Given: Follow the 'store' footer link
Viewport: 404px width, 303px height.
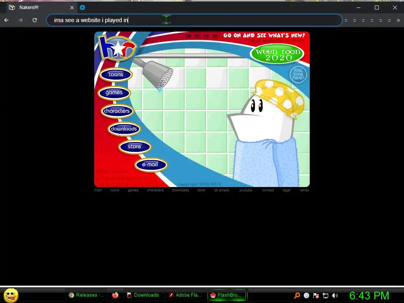Looking at the screenshot, I should pyautogui.click(x=201, y=190).
